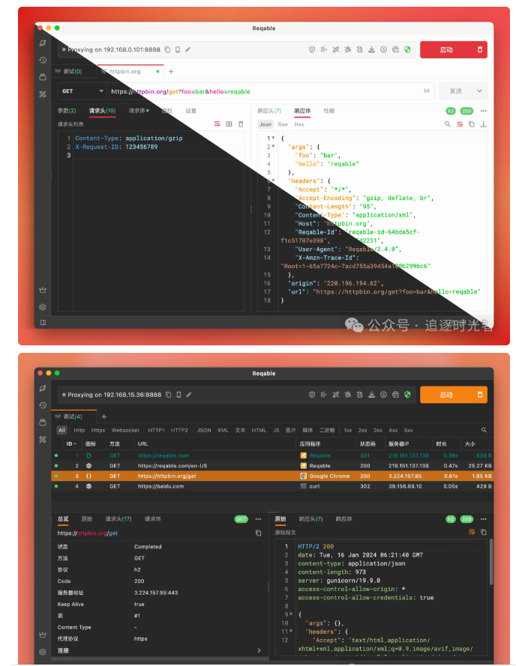
Task: Click trash icon on red 启动 button
Action: coord(480,49)
